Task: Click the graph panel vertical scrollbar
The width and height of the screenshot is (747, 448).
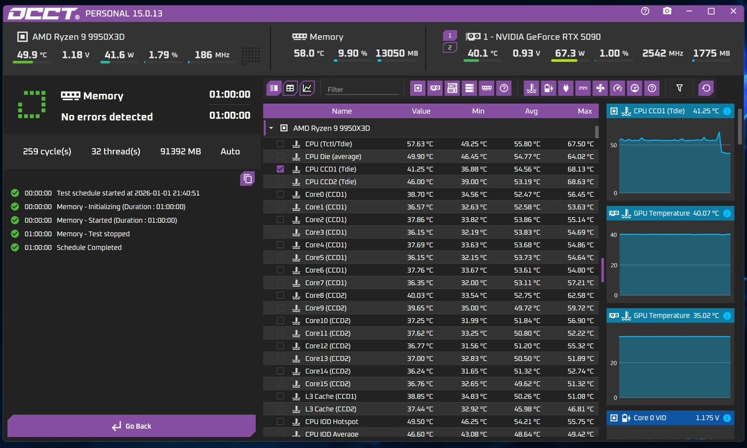Action: point(740,127)
